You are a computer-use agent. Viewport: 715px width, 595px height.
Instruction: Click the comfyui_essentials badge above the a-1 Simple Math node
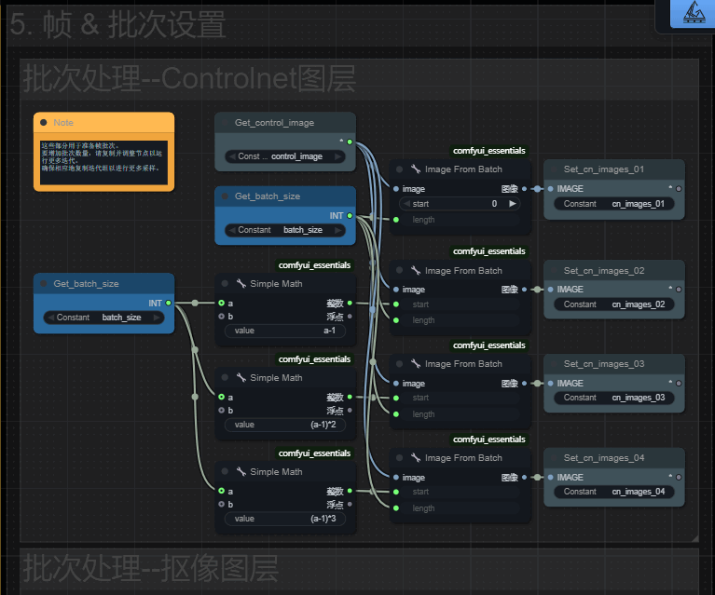point(314,265)
